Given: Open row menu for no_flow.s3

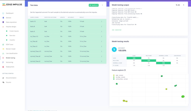Looking at the screenshot, I should click(101, 47).
